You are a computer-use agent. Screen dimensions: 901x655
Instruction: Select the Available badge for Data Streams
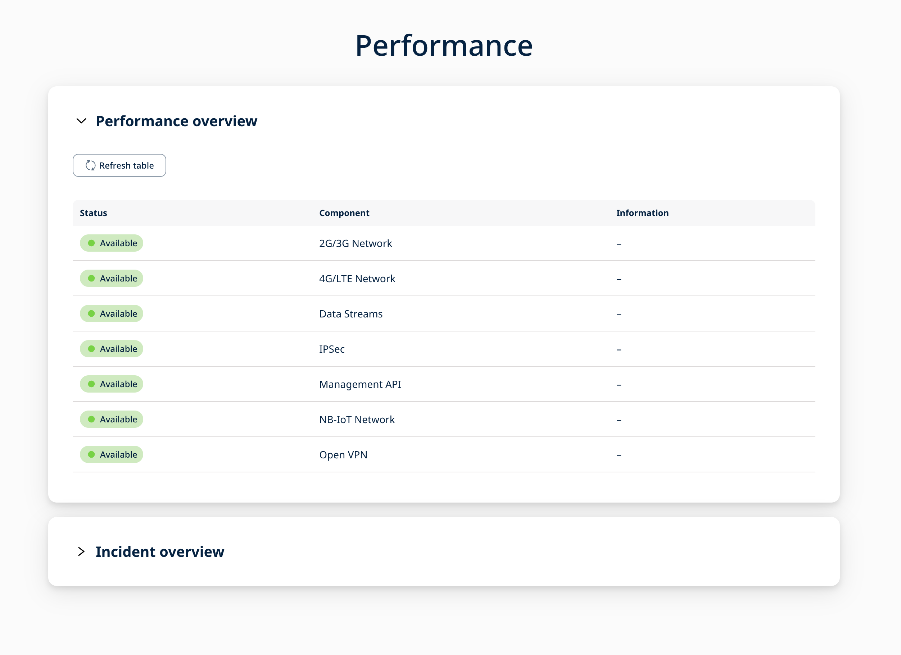point(111,313)
